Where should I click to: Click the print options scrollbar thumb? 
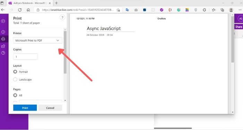(x=65, y=52)
